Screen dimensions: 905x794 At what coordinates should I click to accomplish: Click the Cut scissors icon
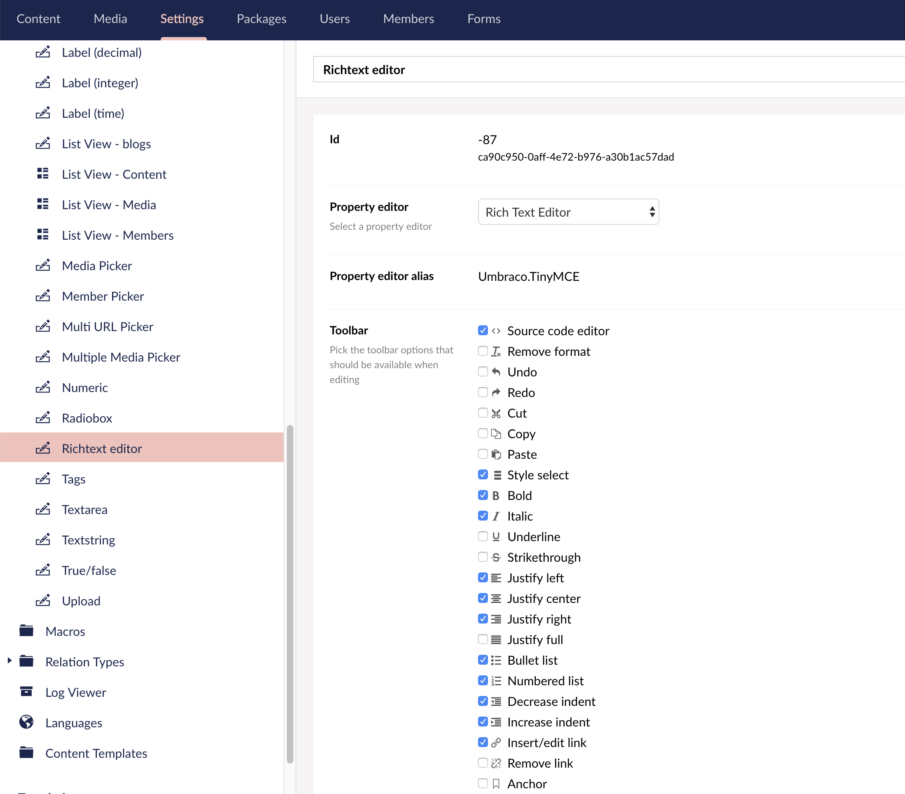tap(496, 413)
